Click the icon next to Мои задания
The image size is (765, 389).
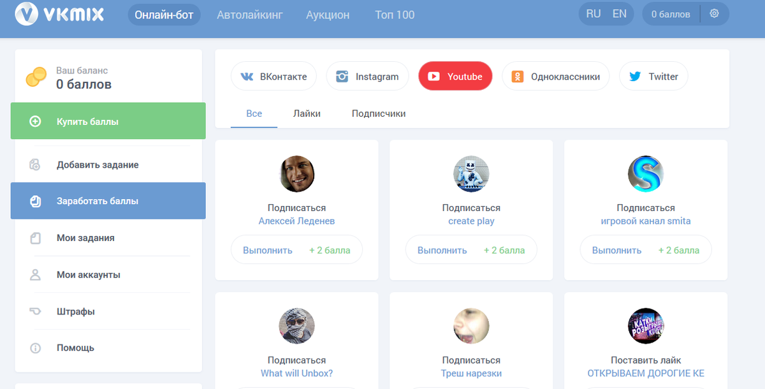click(36, 238)
